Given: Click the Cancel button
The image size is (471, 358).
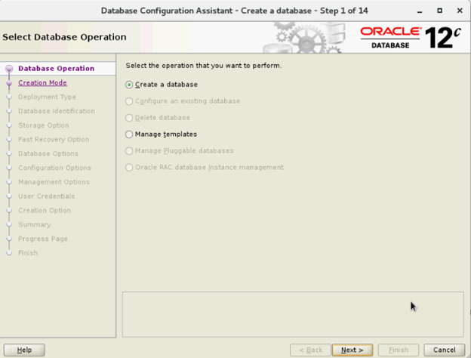Looking at the screenshot, I should coord(445,350).
